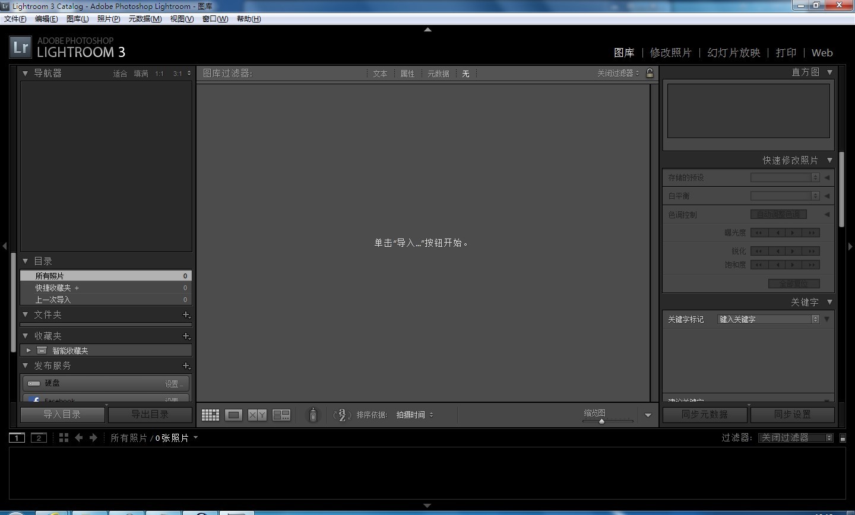This screenshot has height=515, width=855.
Task: Open XY compare view
Action: click(x=257, y=415)
